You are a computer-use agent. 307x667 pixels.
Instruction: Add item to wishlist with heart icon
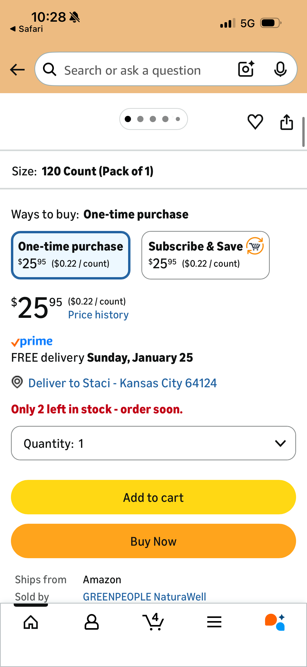pyautogui.click(x=255, y=122)
